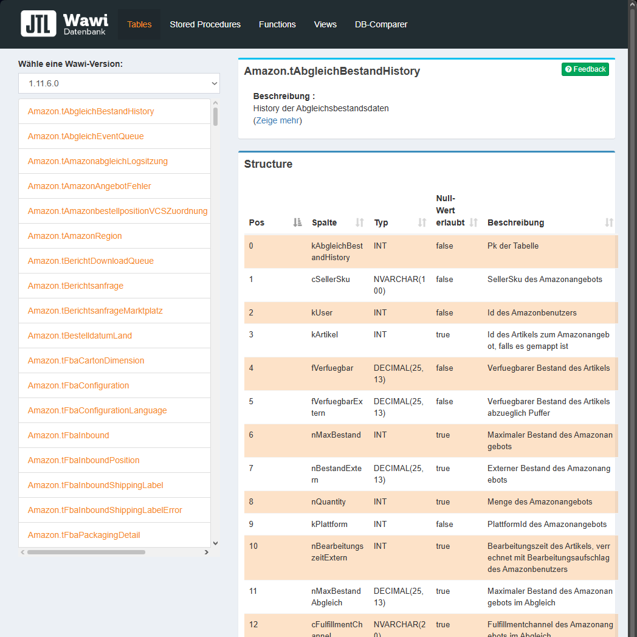Click the NVARCHAR(100) type cell

(x=399, y=285)
